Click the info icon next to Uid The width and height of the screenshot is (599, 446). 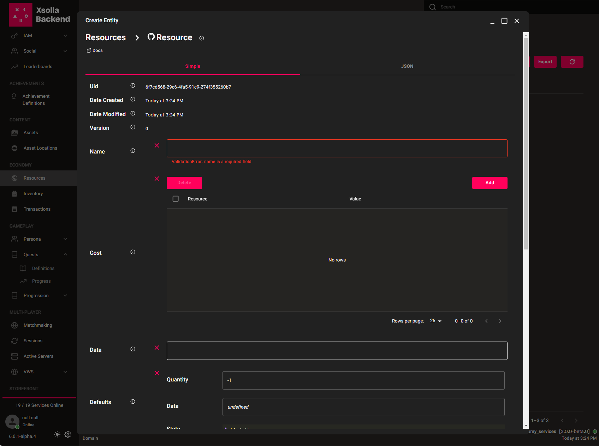tap(133, 85)
